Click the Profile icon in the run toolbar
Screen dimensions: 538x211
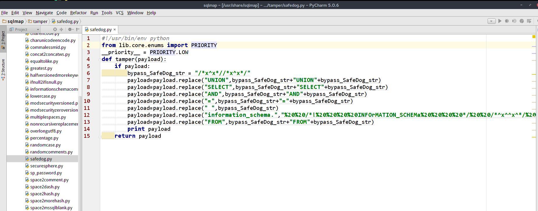522,21
